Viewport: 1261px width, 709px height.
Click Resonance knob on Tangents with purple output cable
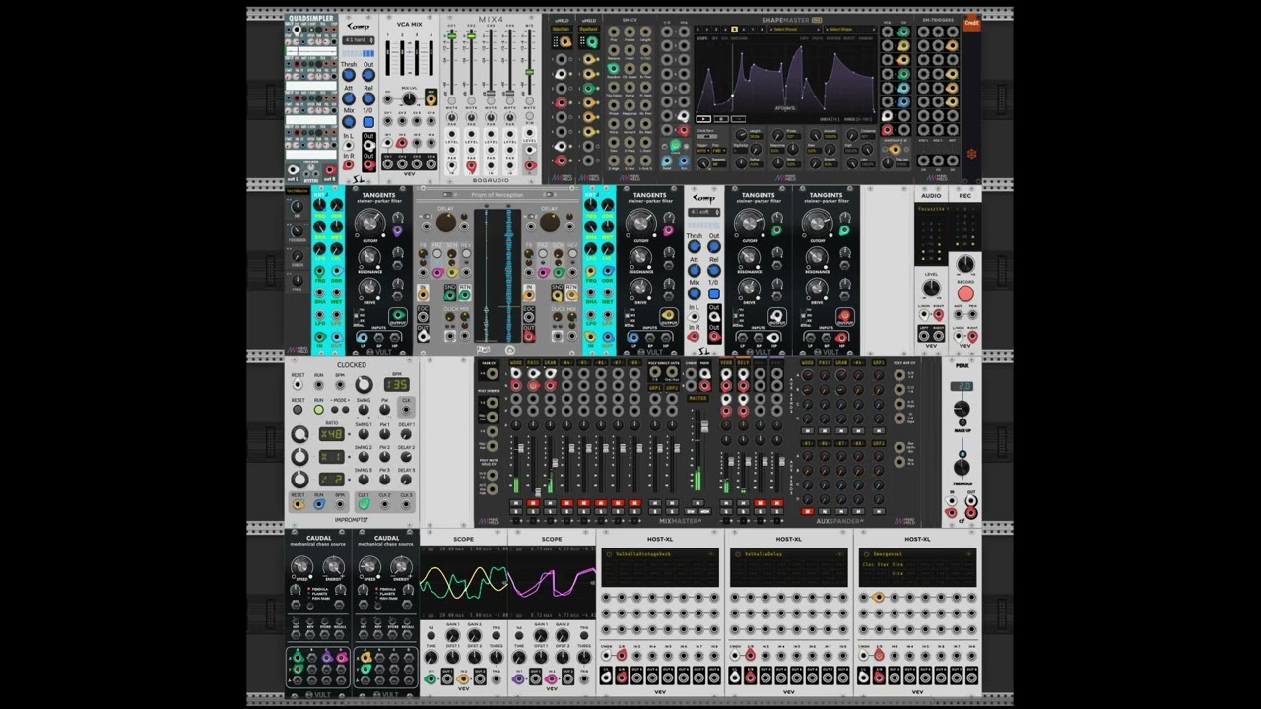368,257
